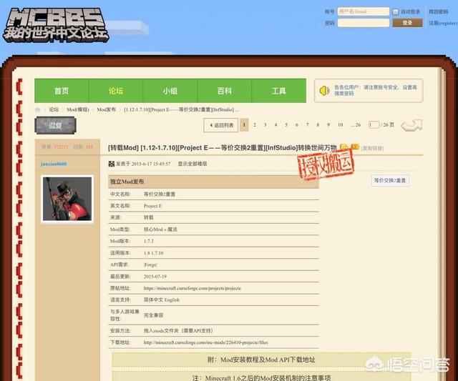The image size is (458, 381).
Task: Open the 工具 navigation tab
Action: [278, 91]
